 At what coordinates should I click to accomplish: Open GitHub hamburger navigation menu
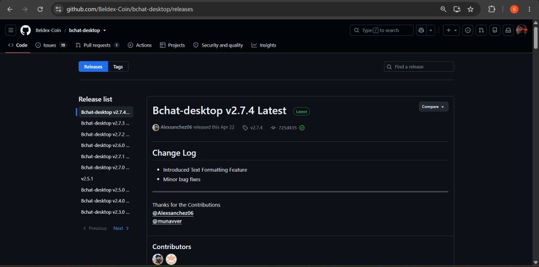[x=11, y=31]
